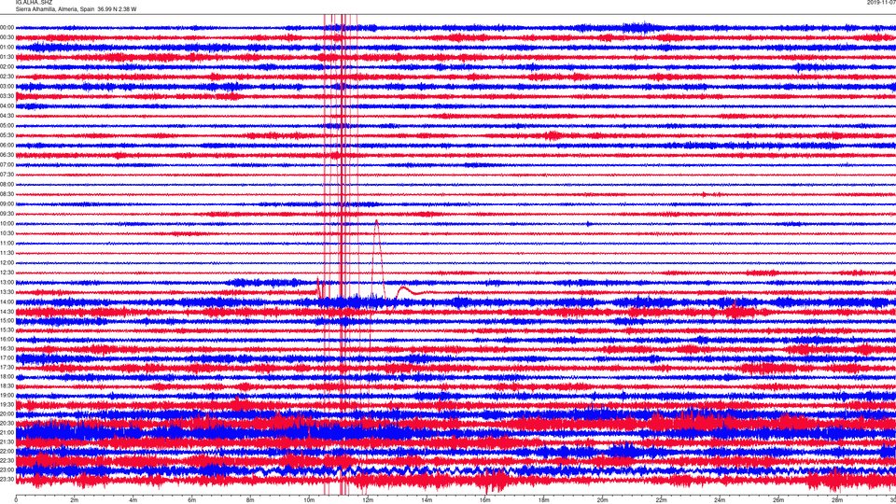Click the station code IG.ALHA..SHZ header
This screenshot has height=504, width=896.
click(34, 2)
